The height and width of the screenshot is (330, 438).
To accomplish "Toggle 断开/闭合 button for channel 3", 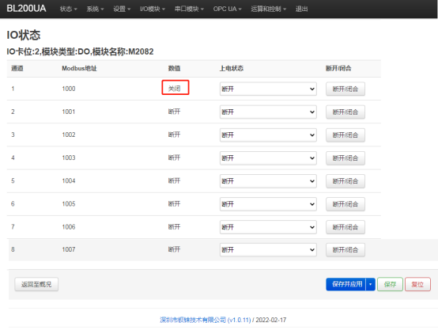I will click(x=345, y=135).
